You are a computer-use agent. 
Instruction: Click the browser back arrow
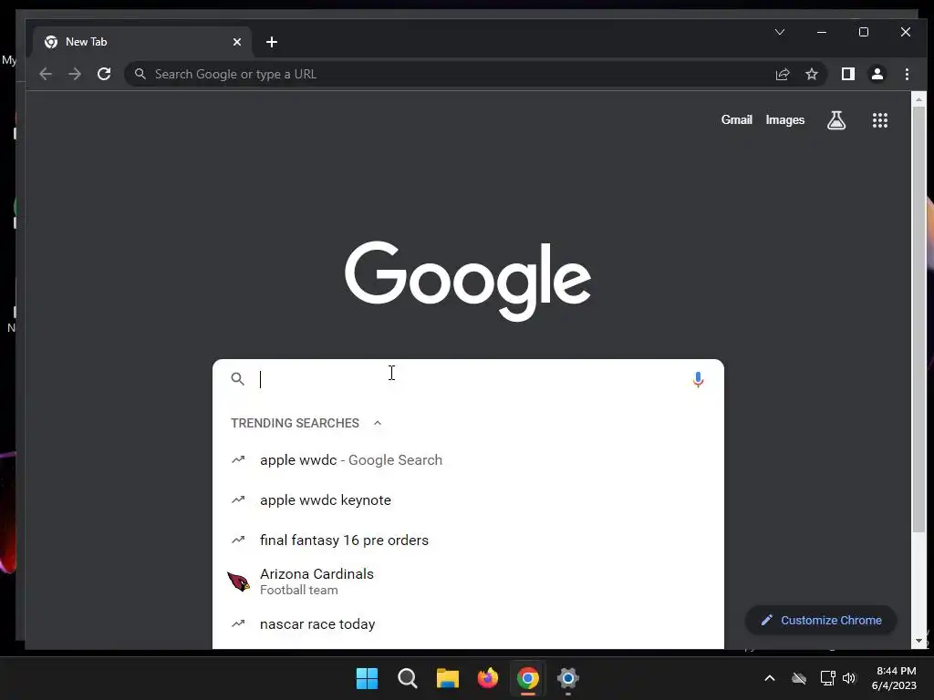pos(46,75)
